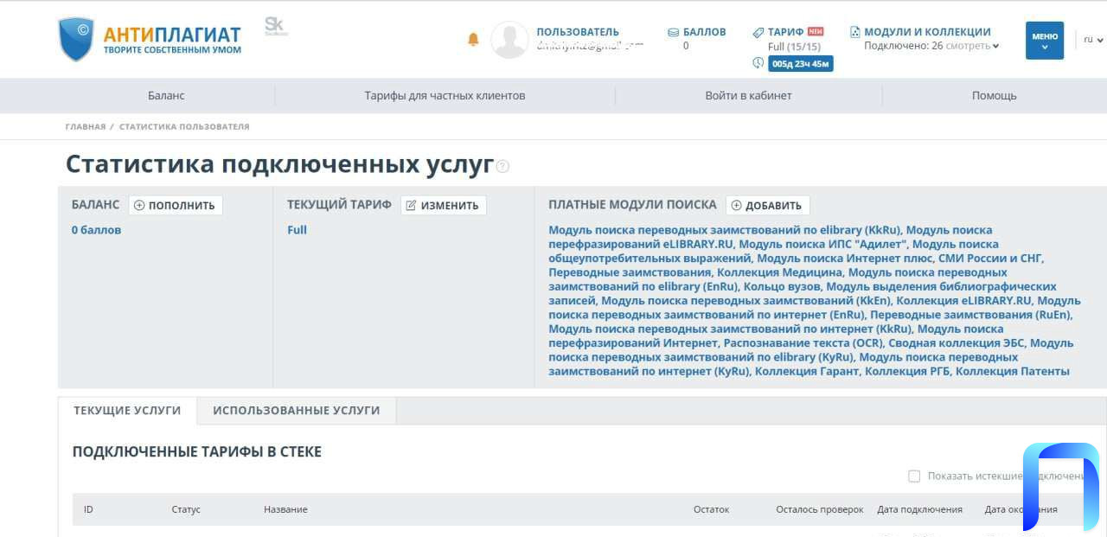Open the 0 баллов balance link
The image size is (1107, 537).
pyautogui.click(x=96, y=230)
